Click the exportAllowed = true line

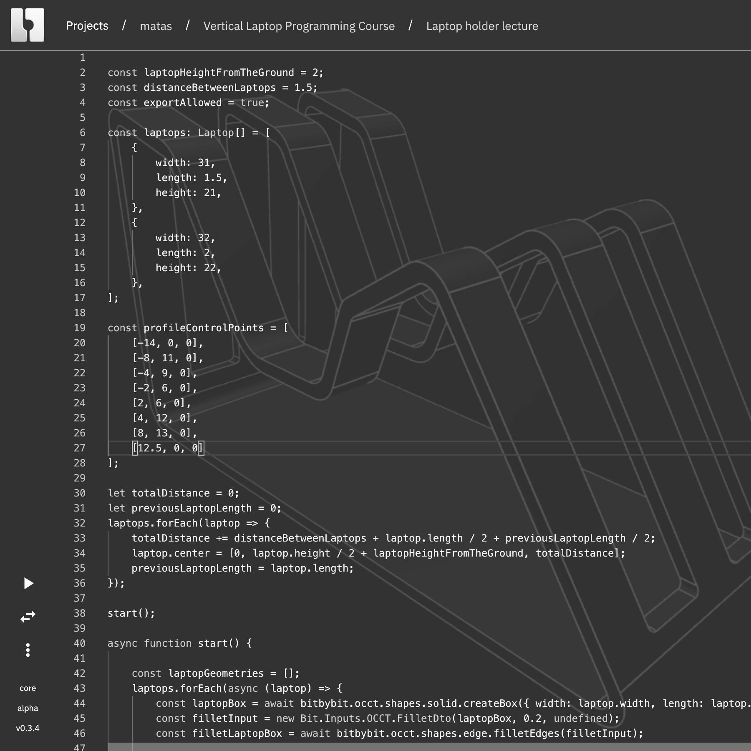[189, 103]
